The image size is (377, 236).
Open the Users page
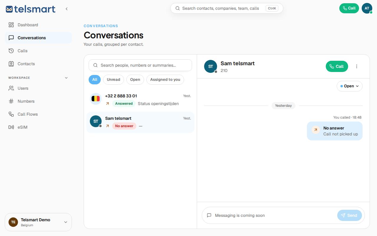tap(38, 88)
